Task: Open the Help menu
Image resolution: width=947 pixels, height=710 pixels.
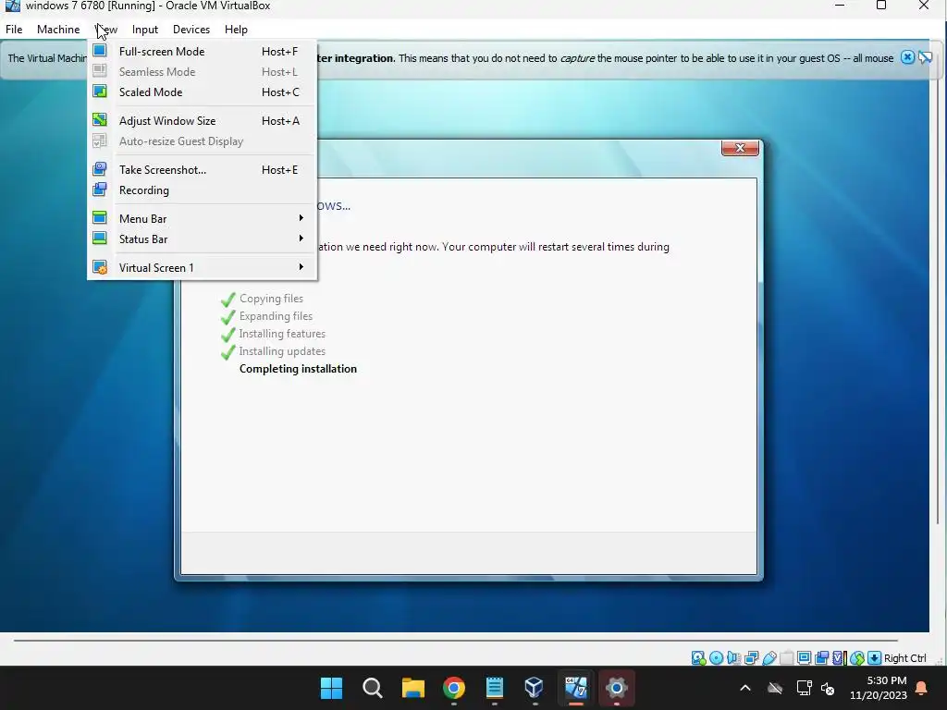Action: [236, 29]
